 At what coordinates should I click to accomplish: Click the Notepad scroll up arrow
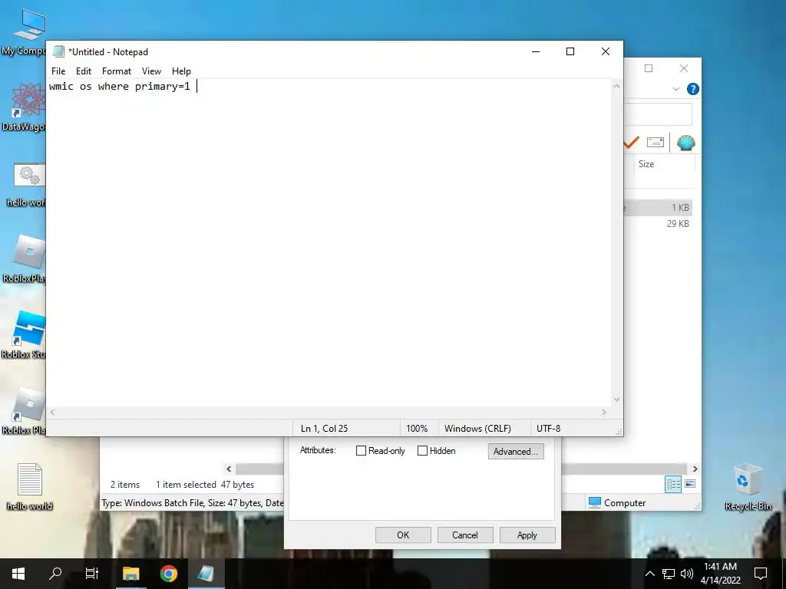616,86
